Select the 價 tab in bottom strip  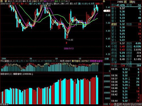[115, 104]
